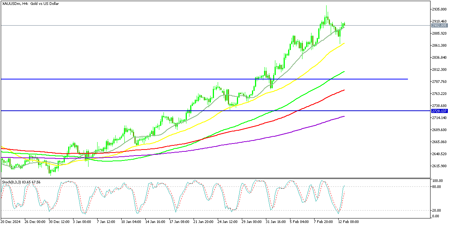Click the 26 Dec 00:00 time label

(x=34, y=222)
